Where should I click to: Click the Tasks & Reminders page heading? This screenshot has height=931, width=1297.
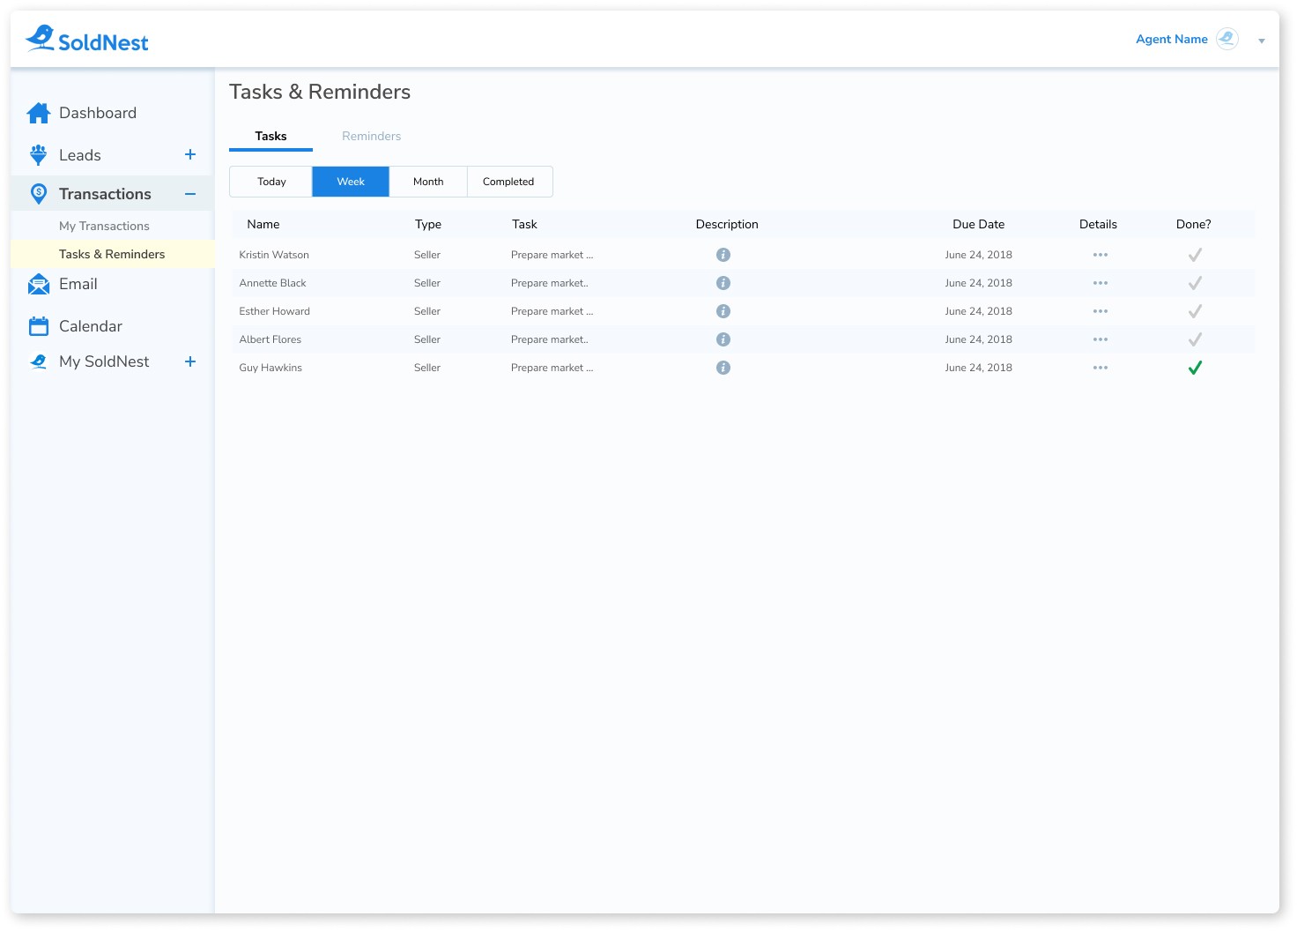[320, 92]
